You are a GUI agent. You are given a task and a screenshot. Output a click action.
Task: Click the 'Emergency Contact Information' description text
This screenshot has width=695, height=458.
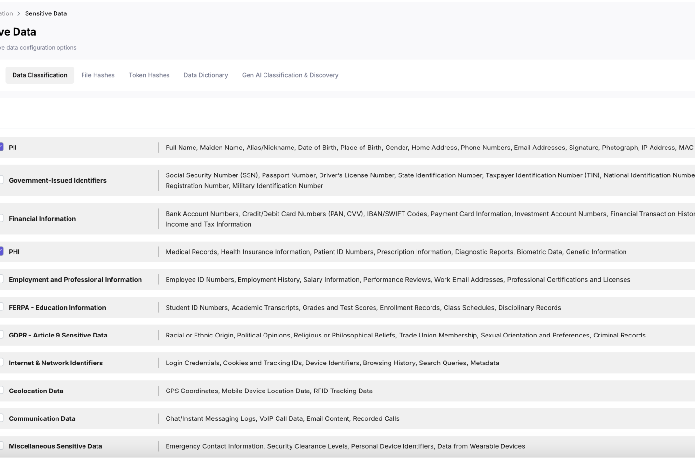(345, 446)
